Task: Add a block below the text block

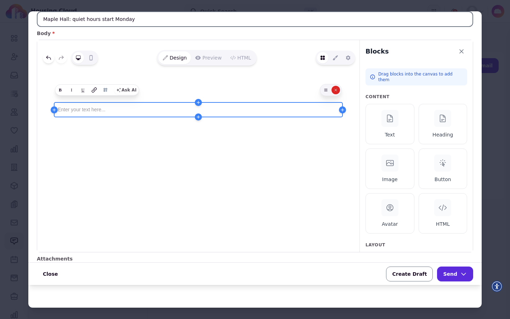Action: pyautogui.click(x=198, y=117)
